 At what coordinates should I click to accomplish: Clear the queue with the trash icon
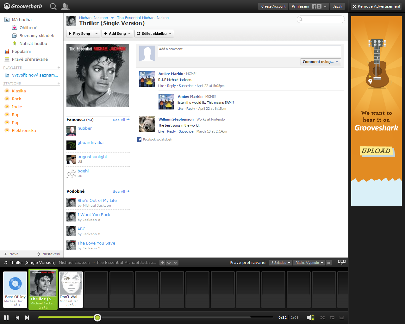coord(329,263)
